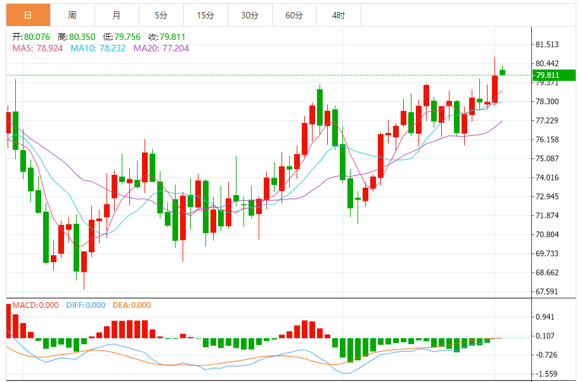
Task: Click the -0.726 MACD axis label
Action: point(546,355)
